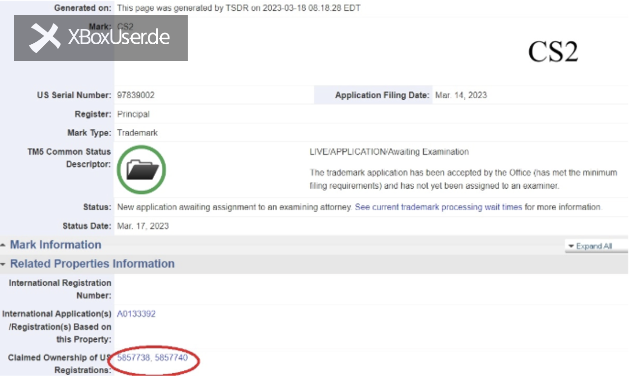Click the Generated on label
This screenshot has height=384, width=629.
[83, 8]
